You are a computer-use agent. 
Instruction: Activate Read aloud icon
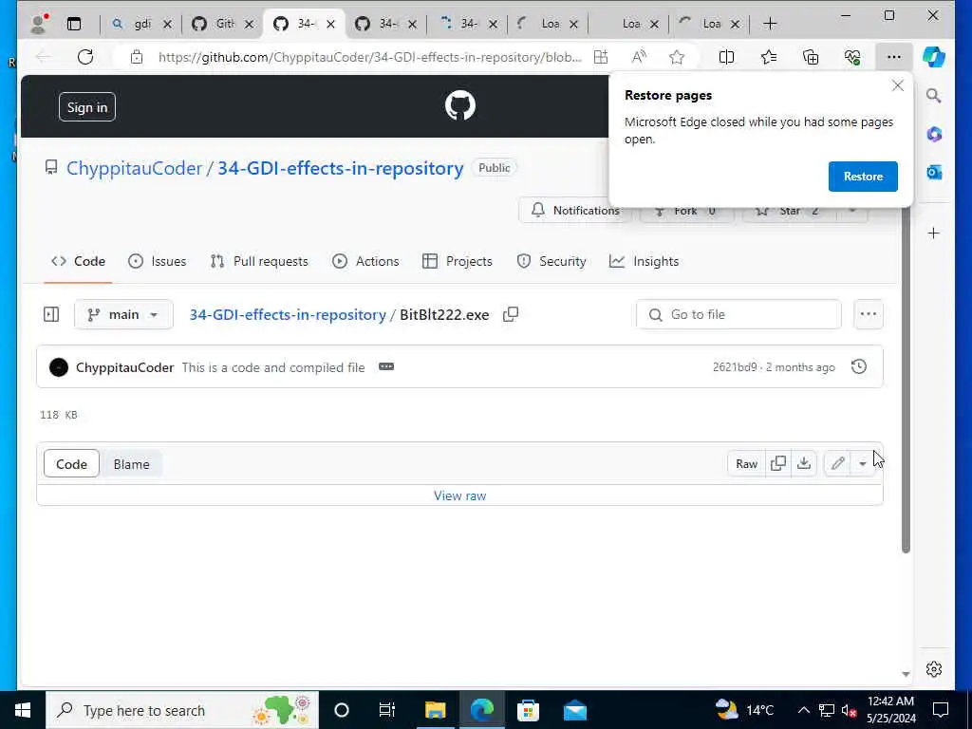(639, 57)
